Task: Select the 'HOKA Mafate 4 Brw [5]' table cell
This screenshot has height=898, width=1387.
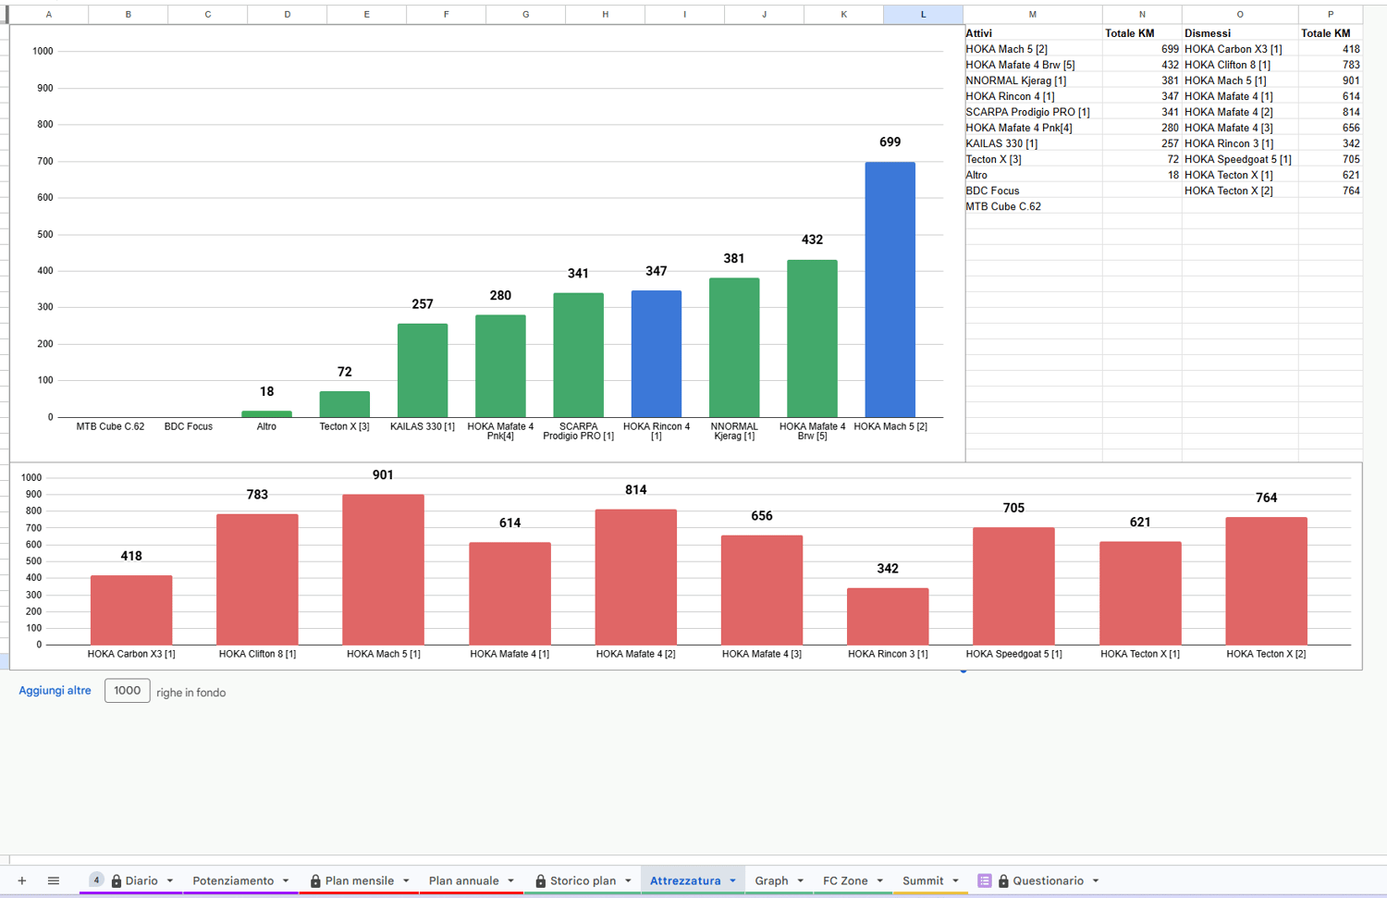Action: click(x=1034, y=65)
